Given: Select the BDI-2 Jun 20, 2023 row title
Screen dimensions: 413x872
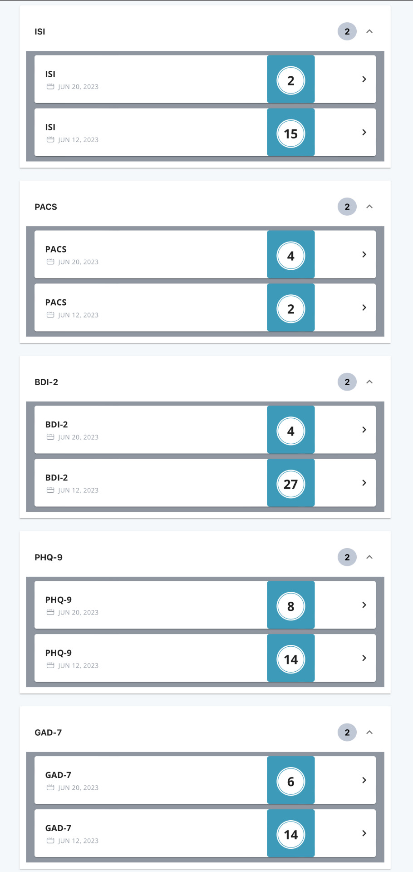Looking at the screenshot, I should coord(57,425).
